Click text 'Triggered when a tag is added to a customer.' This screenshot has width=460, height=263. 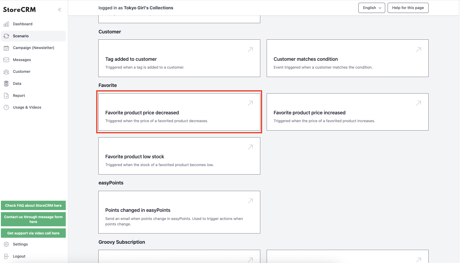145,67
